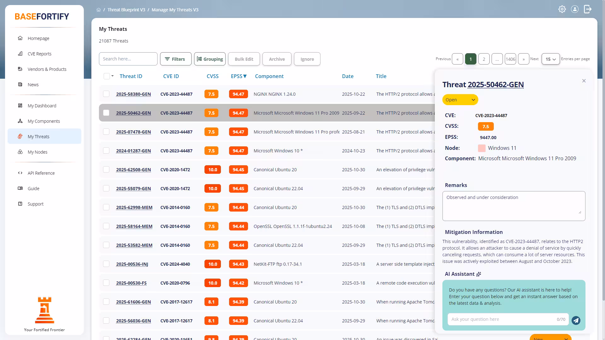The width and height of the screenshot is (605, 340).
Task: Go to My Dashboard
Action: (x=42, y=105)
